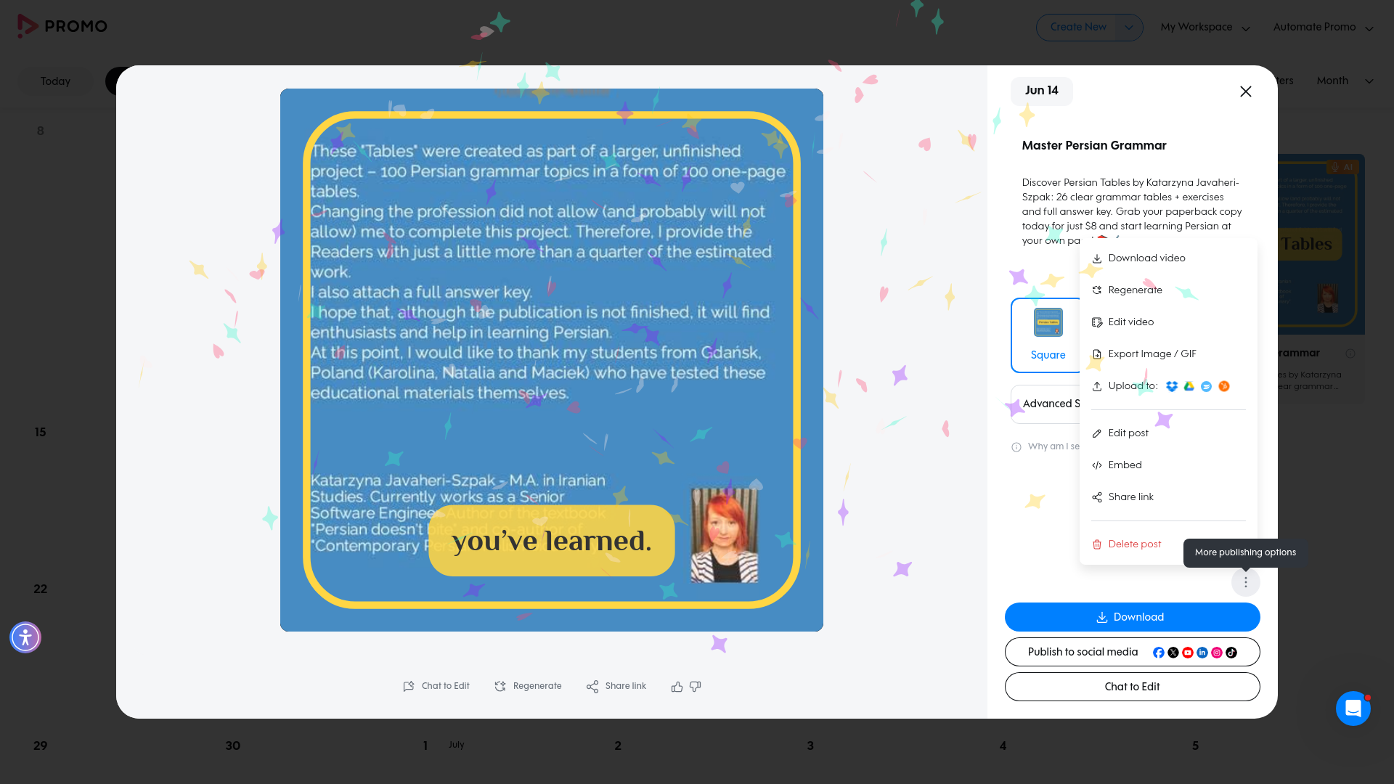Viewport: 1394px width, 784px height.
Task: Click the Promo logo
Action: coord(62,26)
